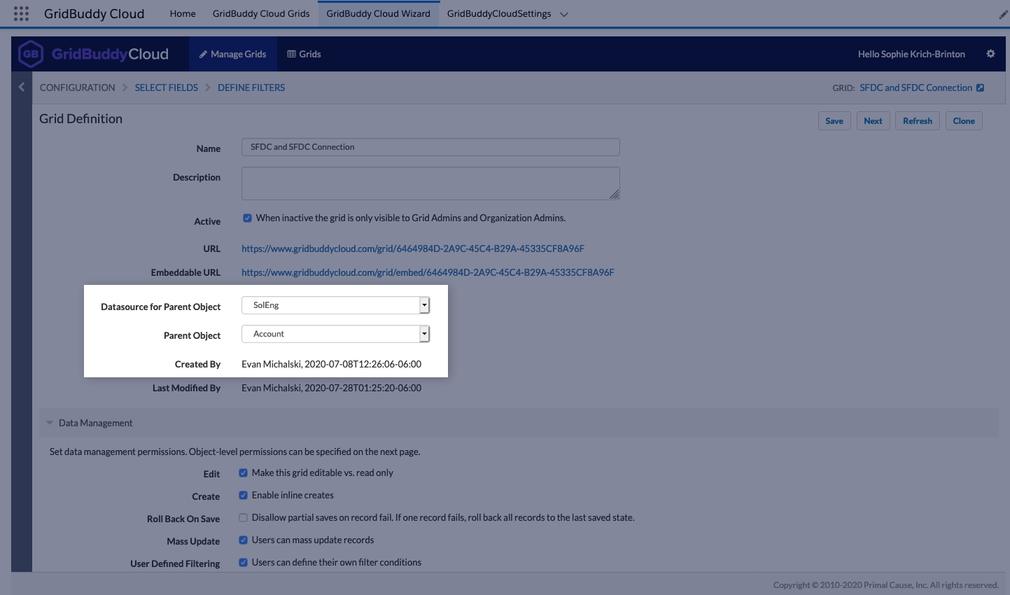Open SELECT FIELDS breadcrumb link
This screenshot has width=1010, height=595.
coord(167,87)
